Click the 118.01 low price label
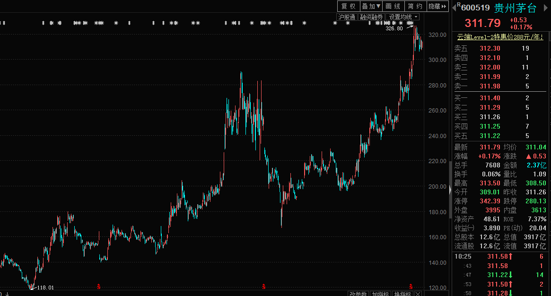 pyautogui.click(x=45, y=287)
